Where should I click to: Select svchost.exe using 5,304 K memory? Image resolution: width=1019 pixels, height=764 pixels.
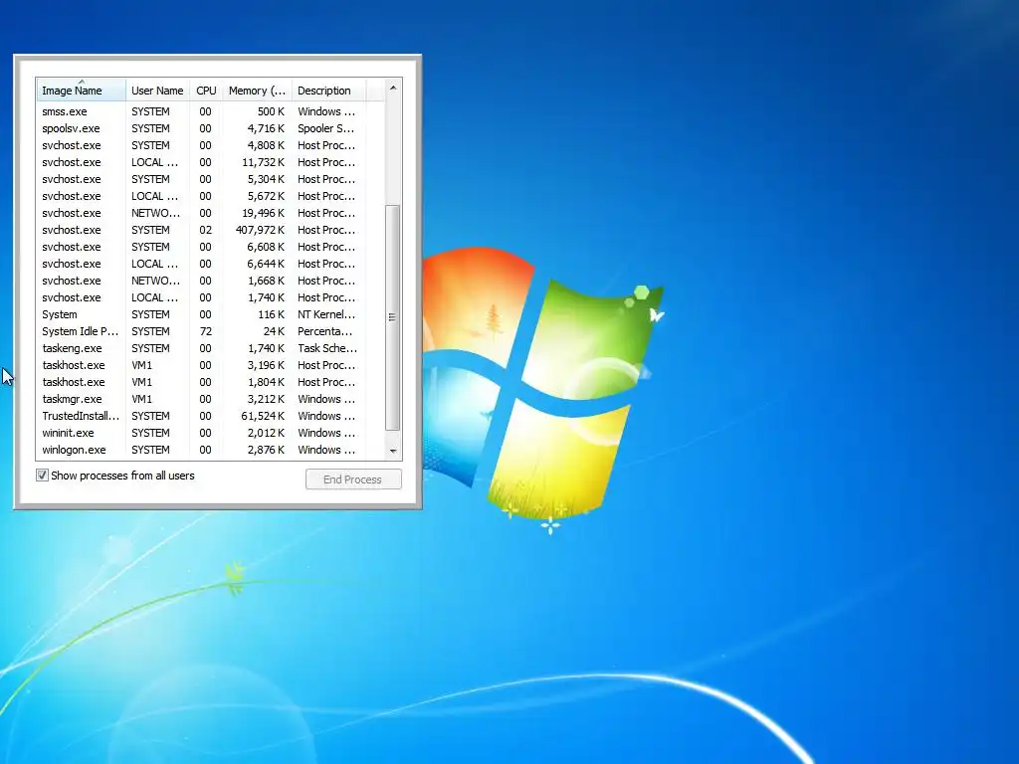(200, 179)
